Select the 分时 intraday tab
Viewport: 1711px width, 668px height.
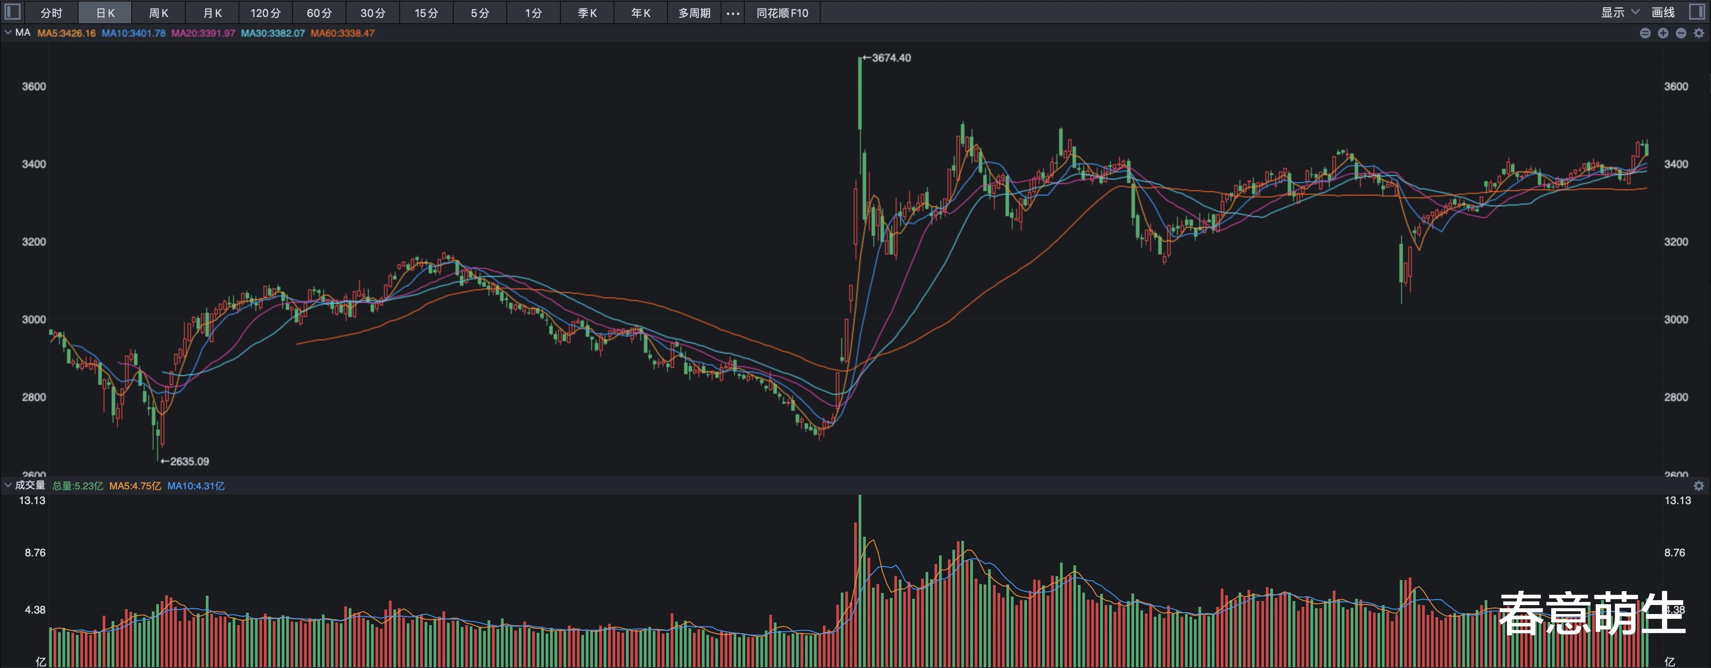click(51, 13)
